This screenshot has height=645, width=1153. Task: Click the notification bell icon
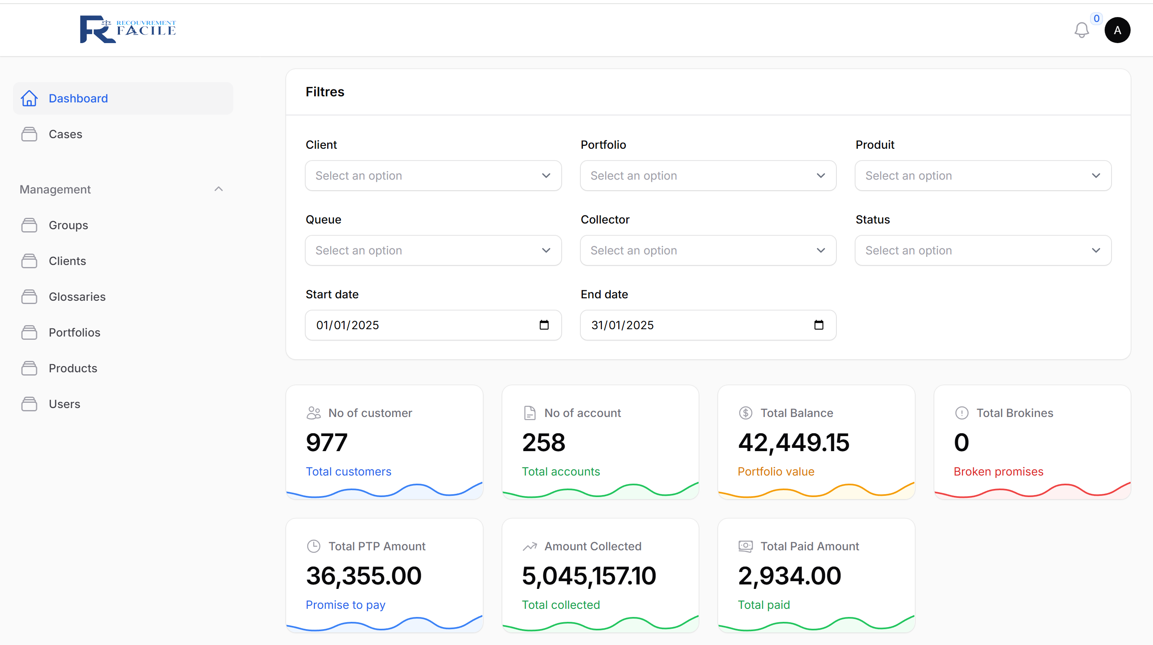coord(1081,30)
